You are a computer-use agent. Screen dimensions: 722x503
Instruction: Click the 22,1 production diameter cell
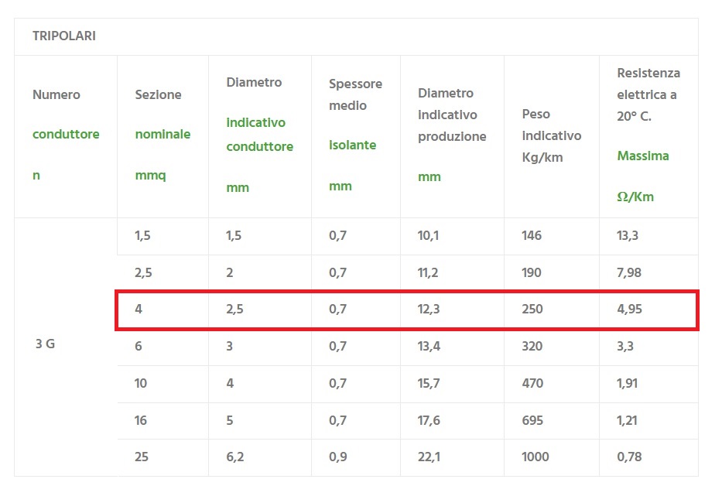(429, 457)
